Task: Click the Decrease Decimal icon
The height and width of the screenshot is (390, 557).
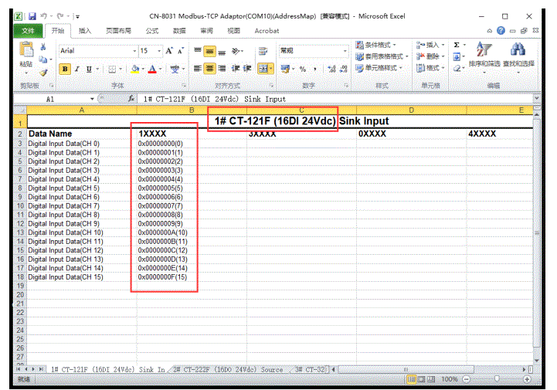Action: coord(343,69)
